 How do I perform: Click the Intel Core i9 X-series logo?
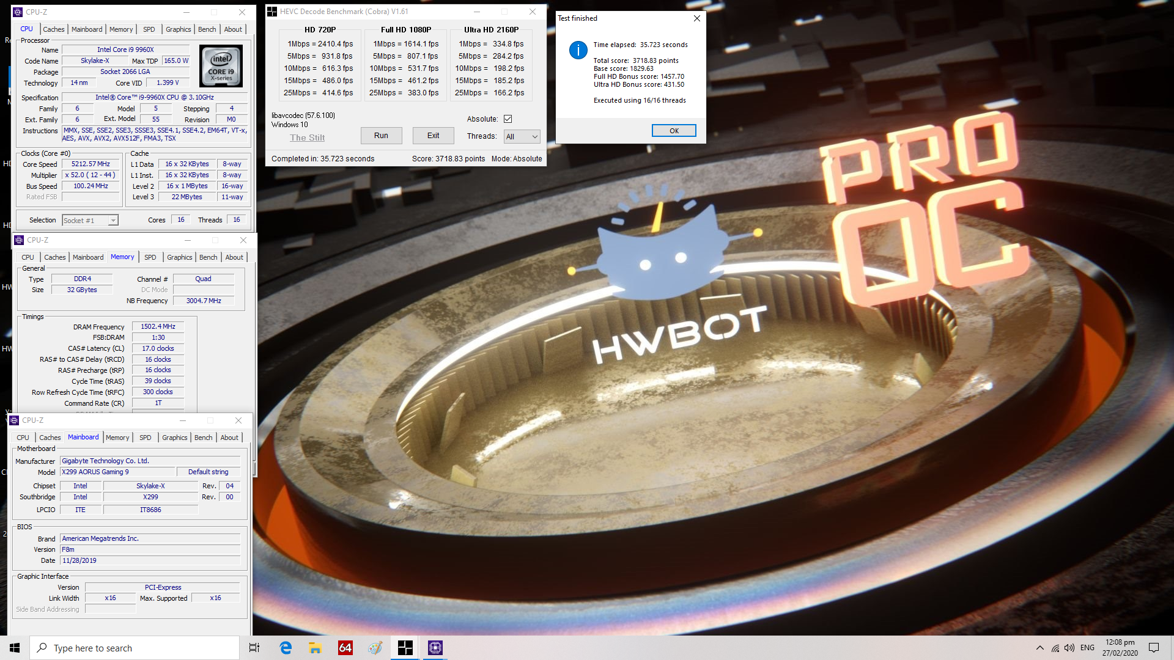pyautogui.click(x=221, y=66)
